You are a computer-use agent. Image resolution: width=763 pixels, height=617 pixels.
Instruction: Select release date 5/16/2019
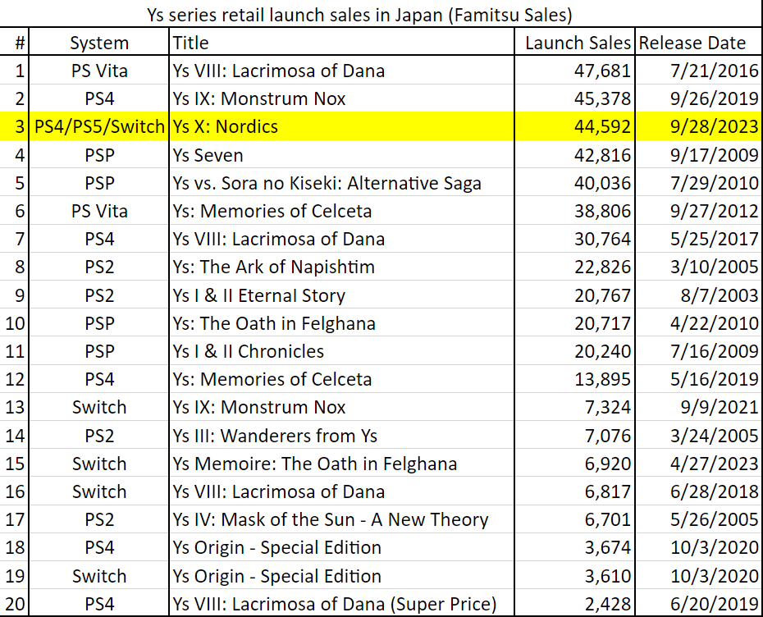coord(714,379)
